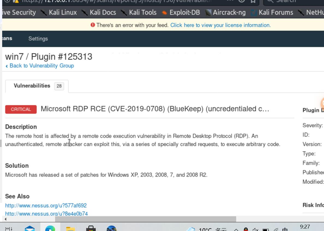Click the Solution text about Microsoft patches
324x231 pixels.
pyautogui.click(x=106, y=175)
